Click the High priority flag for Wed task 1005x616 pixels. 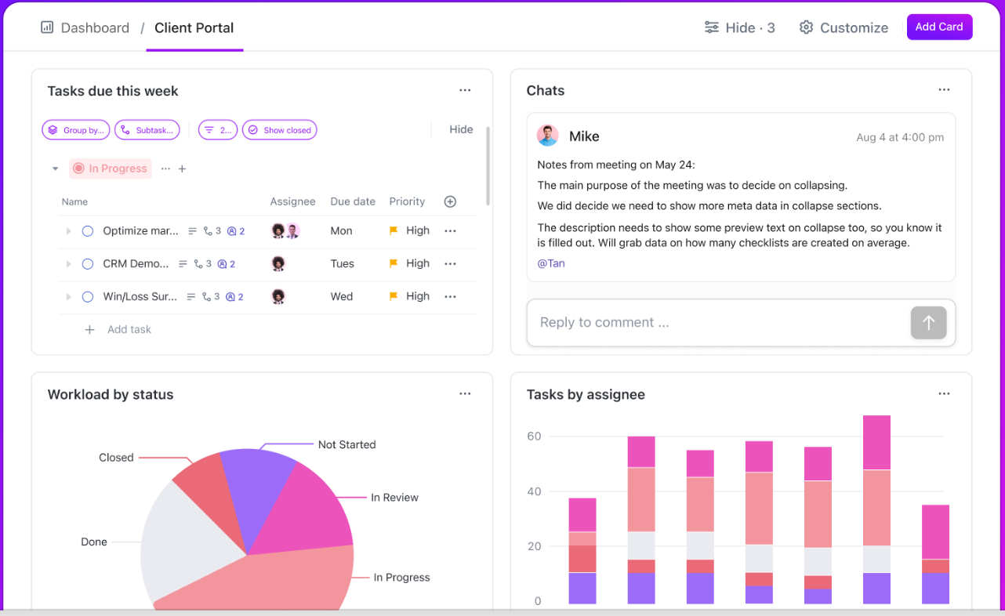(x=394, y=297)
